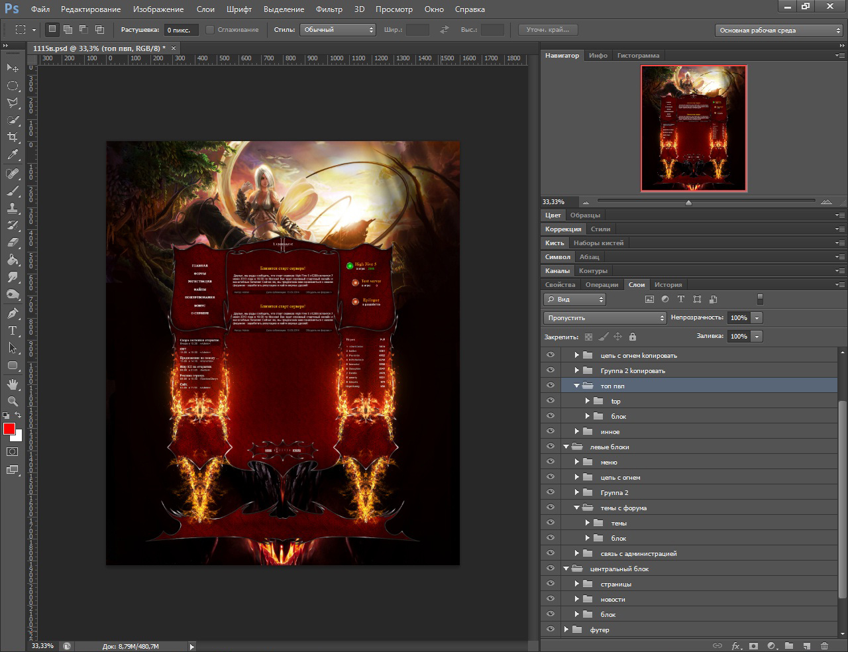Select the Crop tool

coord(13,137)
